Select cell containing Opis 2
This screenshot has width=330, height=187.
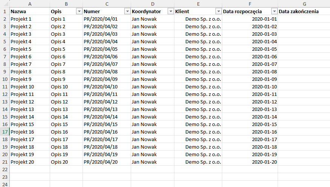pos(66,27)
